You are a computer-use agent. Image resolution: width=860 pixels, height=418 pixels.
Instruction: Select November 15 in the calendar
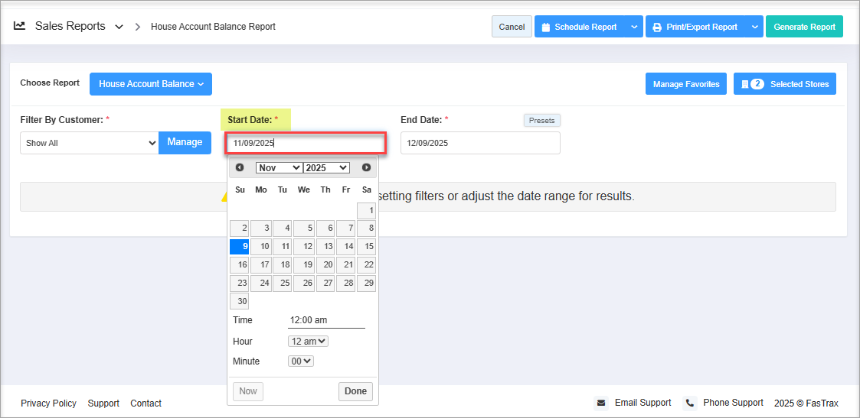pyautogui.click(x=367, y=247)
